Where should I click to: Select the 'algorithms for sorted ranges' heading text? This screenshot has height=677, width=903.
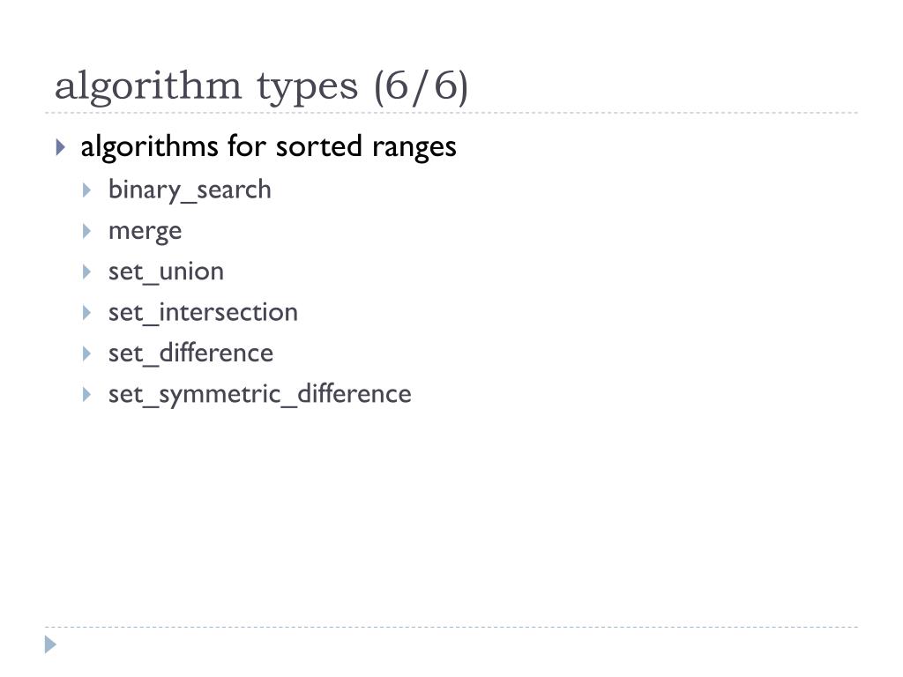pyautogui.click(x=268, y=147)
